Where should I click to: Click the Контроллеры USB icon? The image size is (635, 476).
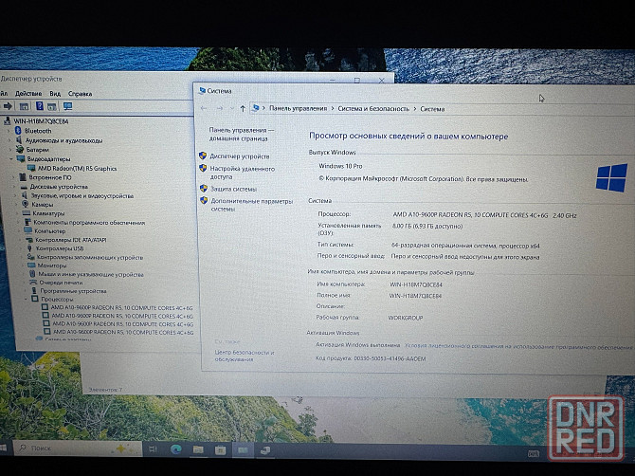point(29,248)
